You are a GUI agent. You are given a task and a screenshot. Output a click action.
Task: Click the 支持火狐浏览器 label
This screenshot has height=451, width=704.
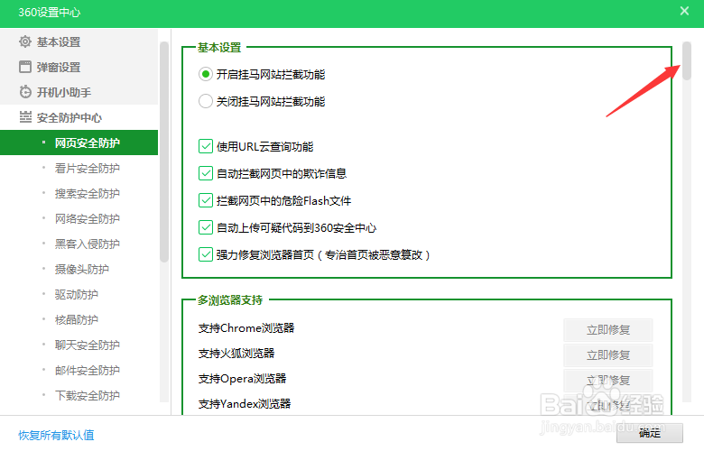[x=236, y=354]
